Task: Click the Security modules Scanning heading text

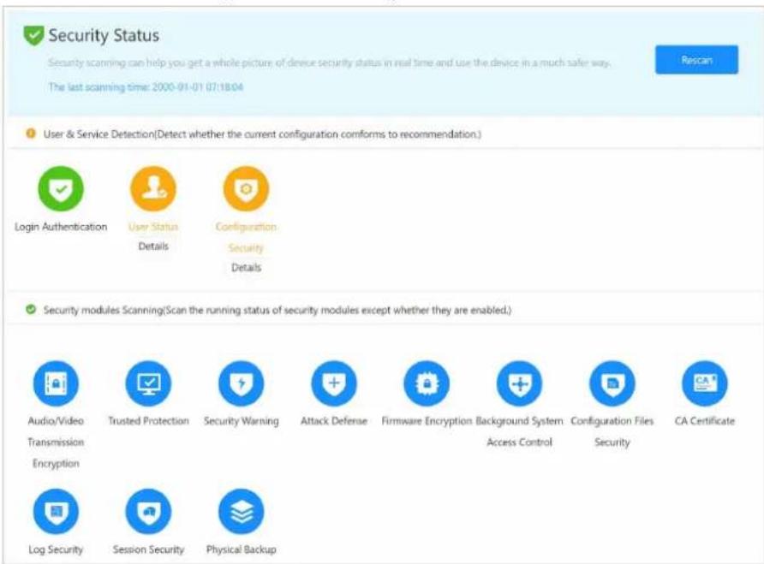Action: click(x=278, y=311)
